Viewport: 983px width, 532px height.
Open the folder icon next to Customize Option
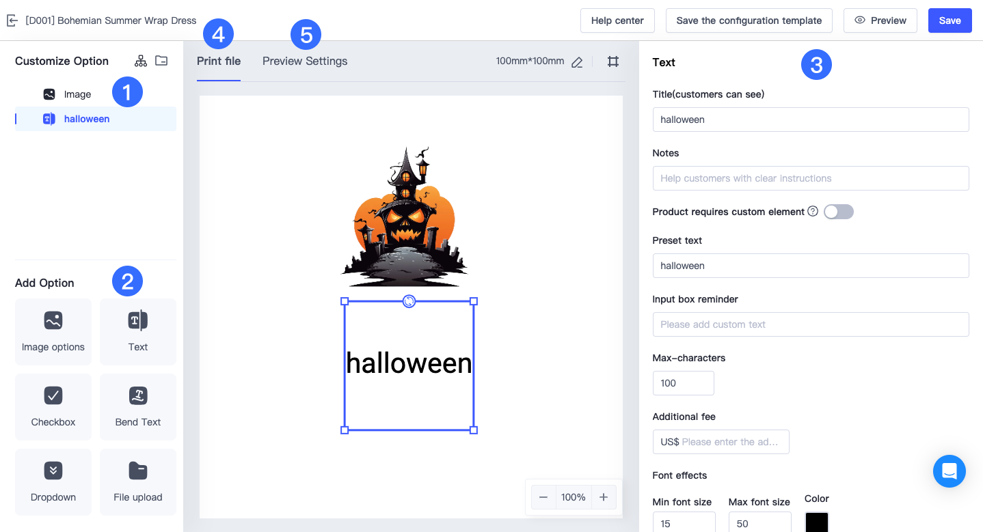[161, 60]
